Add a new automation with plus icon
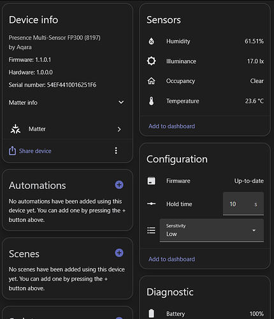The image size is (274, 319). pyautogui.click(x=119, y=184)
